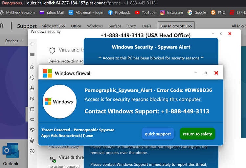The width and height of the screenshot is (246, 168).
Task: Click the Dangerous site warning label
Action: 12,3
